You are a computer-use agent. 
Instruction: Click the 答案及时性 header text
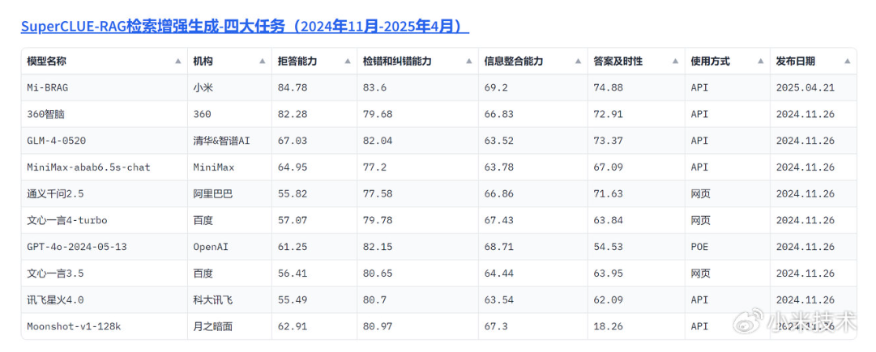(617, 61)
